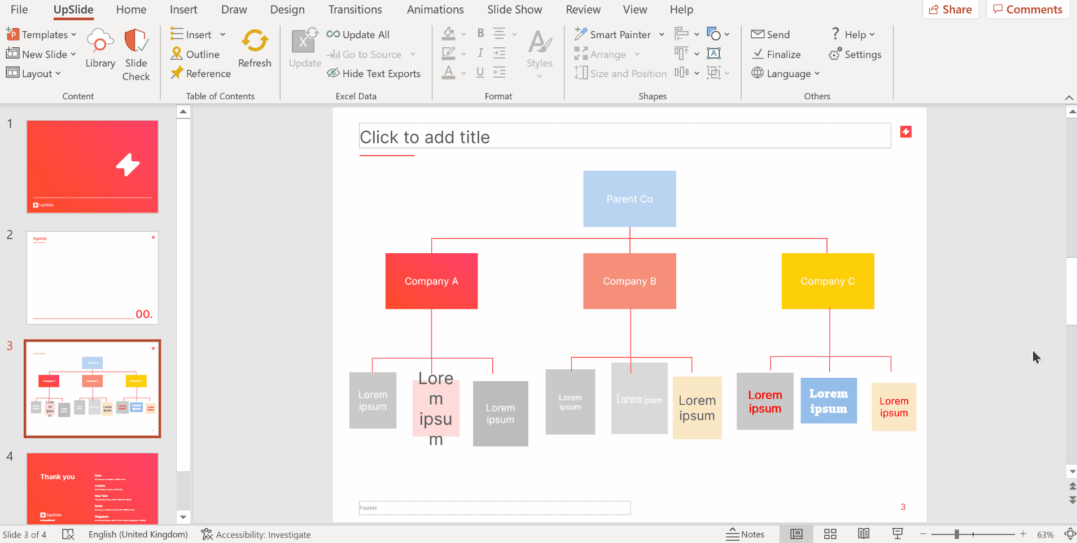Click the zoom out minus button
This screenshot has width=1077, height=543.
[x=923, y=534]
